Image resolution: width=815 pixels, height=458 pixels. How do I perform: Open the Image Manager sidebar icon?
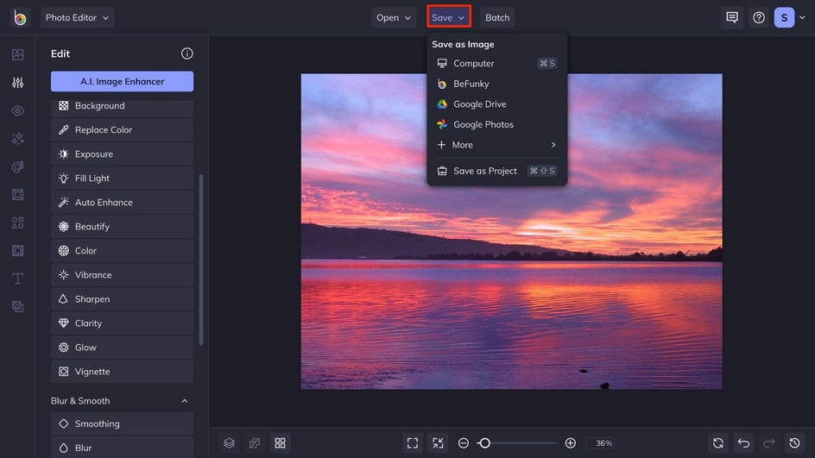click(x=17, y=54)
